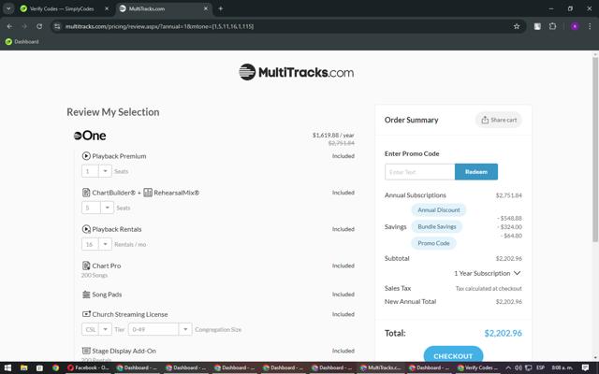Open the MultiTracks window in taskbar
The image size is (599, 374).
coord(381,367)
